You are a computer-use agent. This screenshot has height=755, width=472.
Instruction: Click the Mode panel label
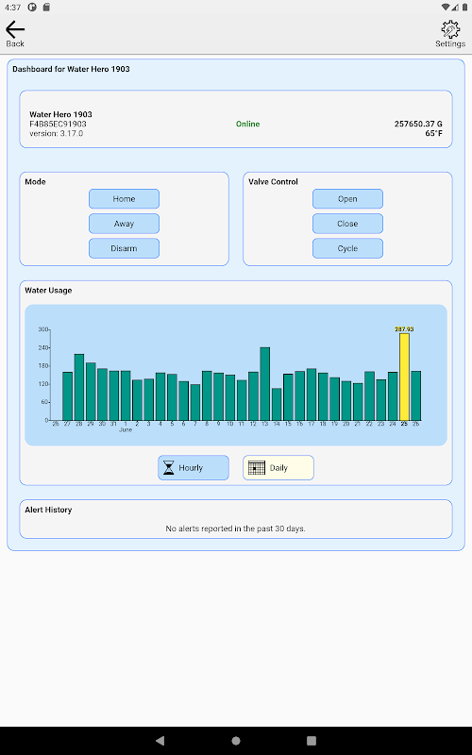[35, 181]
